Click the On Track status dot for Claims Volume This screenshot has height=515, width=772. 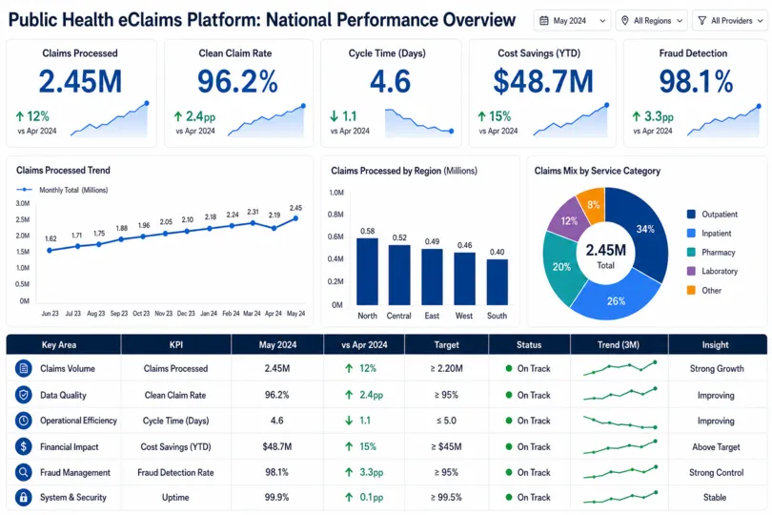(x=509, y=368)
